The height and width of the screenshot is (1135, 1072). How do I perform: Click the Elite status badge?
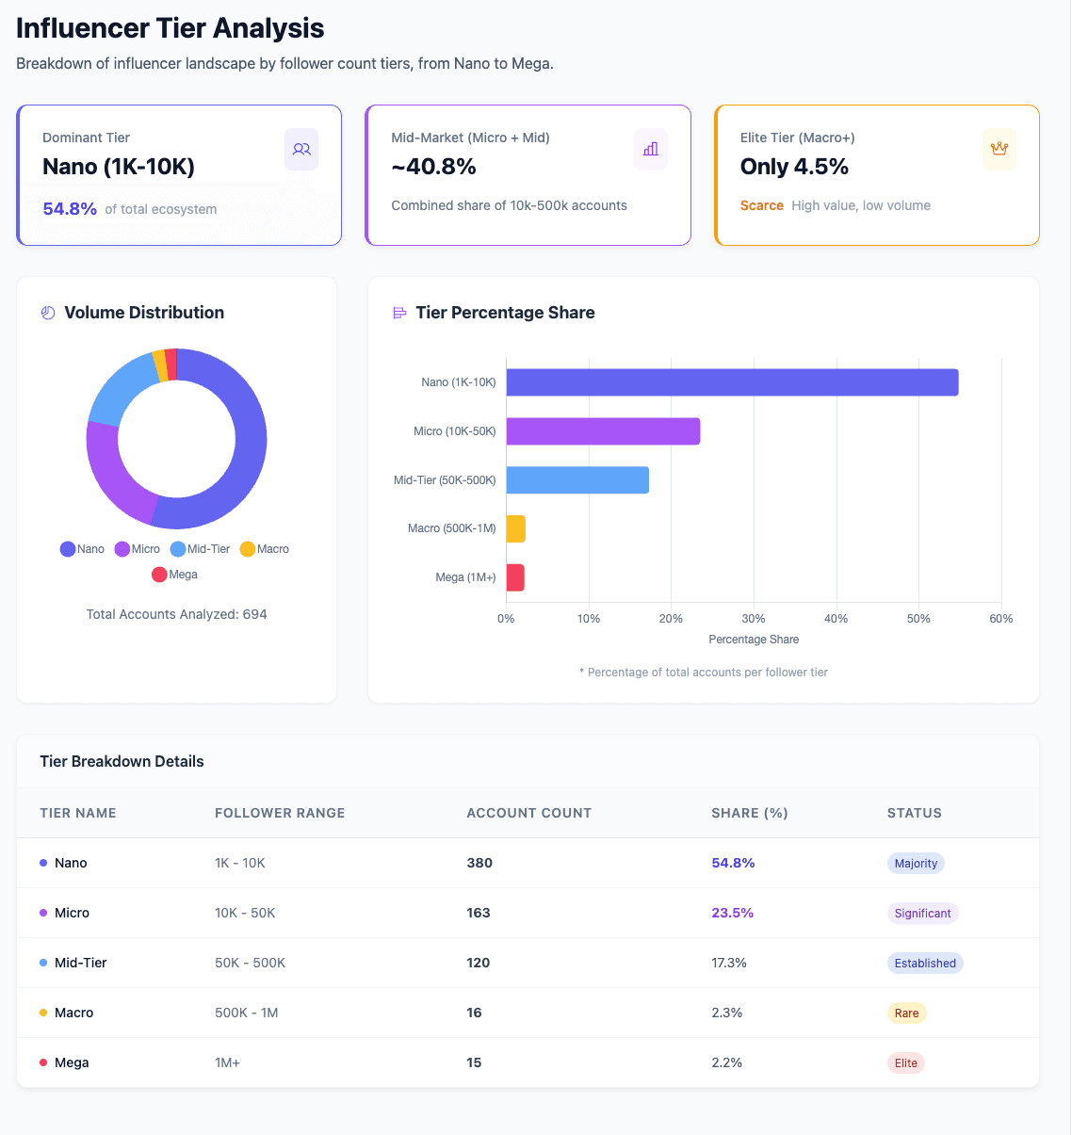click(x=906, y=1062)
